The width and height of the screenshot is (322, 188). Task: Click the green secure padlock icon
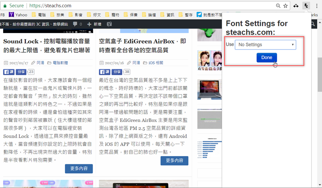point(5,6)
